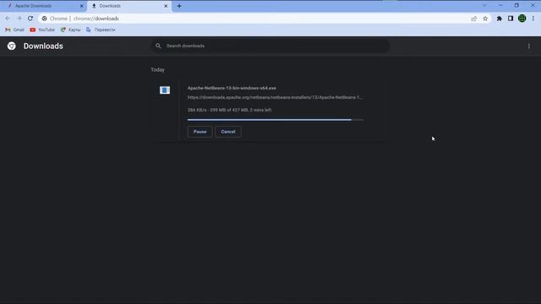The width and height of the screenshot is (541, 304).
Task: Restore down the Chrome window
Action: point(516,6)
